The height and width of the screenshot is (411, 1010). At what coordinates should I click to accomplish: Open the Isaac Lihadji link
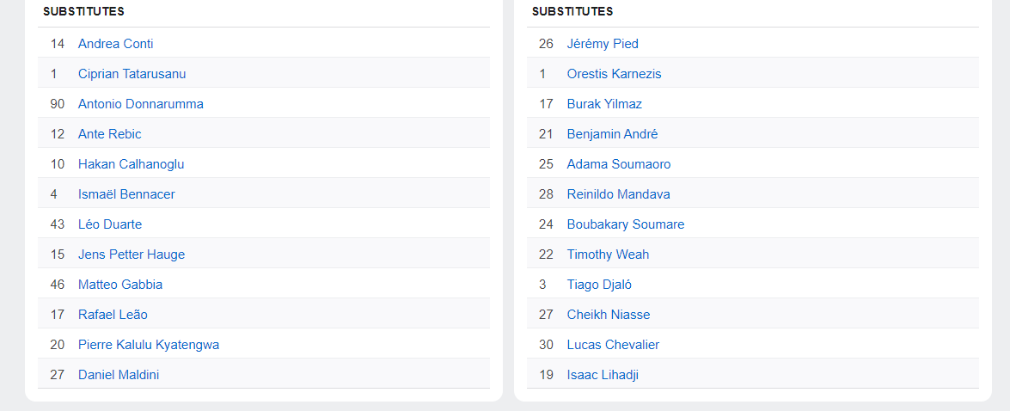click(603, 375)
